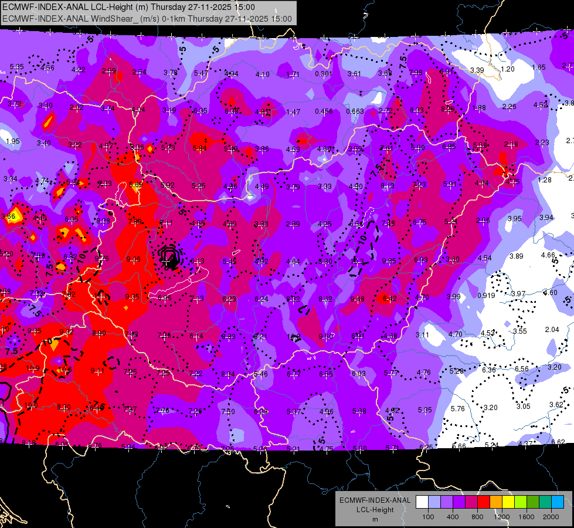Click the wind shear value 3.05

pos(524,407)
